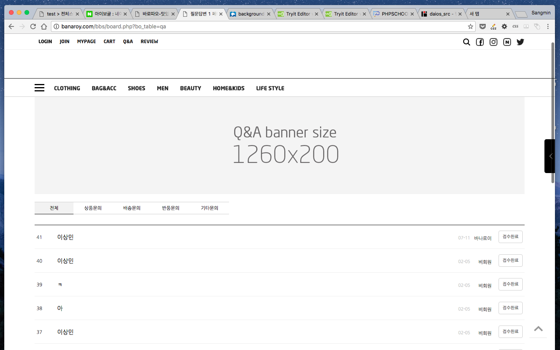This screenshot has height=350, width=560.
Task: Expand the black side panel arrow
Action: tap(550, 156)
